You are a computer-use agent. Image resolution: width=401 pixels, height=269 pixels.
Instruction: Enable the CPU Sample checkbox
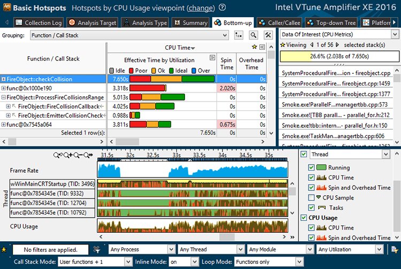tap(312, 197)
